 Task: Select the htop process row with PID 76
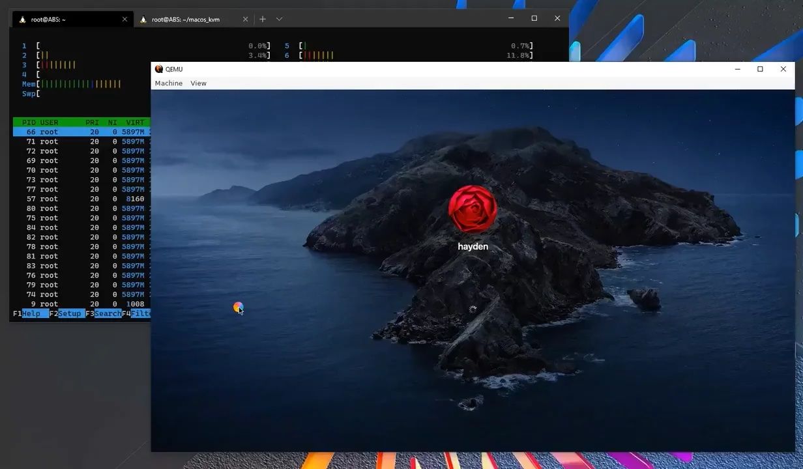pyautogui.click(x=82, y=276)
